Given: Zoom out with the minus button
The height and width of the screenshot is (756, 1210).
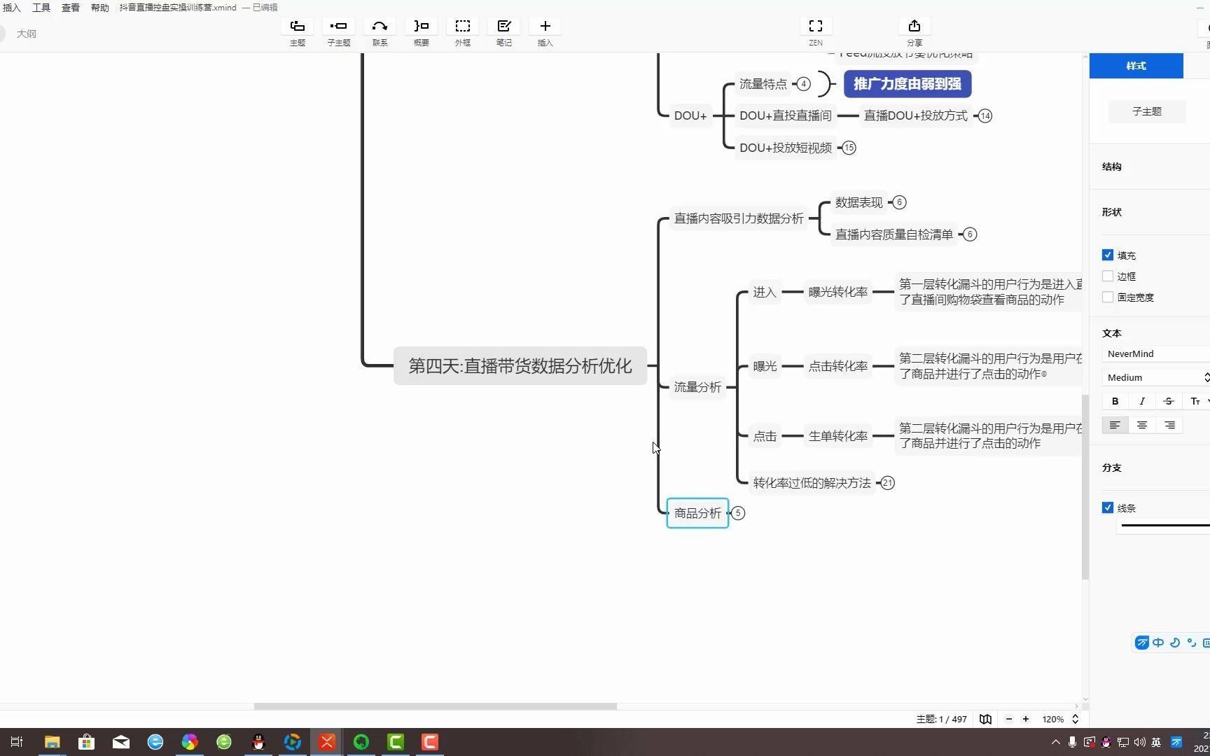Looking at the screenshot, I should point(1009,719).
